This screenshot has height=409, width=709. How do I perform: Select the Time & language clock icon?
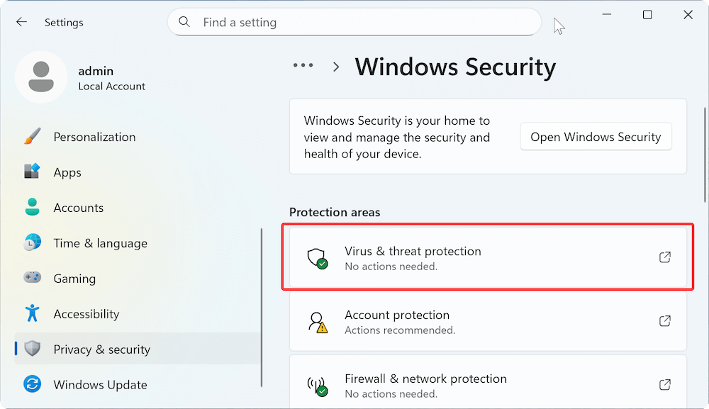click(32, 242)
